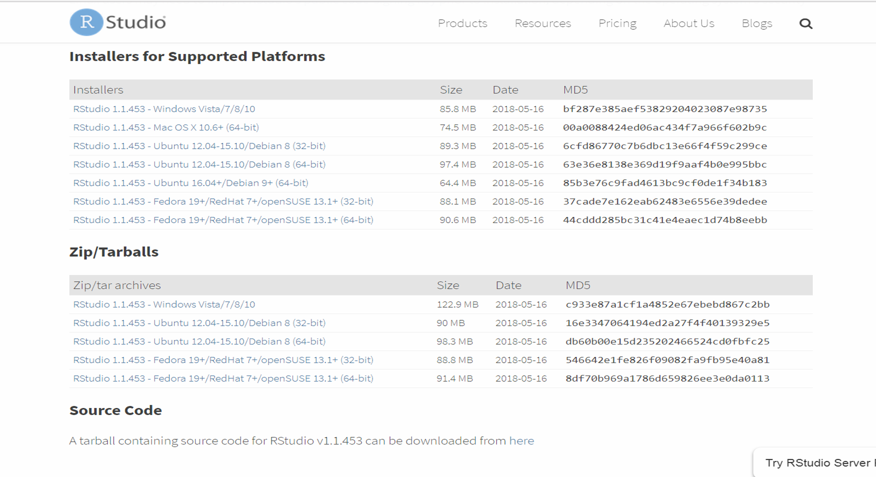
Task: Open the Resources menu
Action: (x=542, y=23)
